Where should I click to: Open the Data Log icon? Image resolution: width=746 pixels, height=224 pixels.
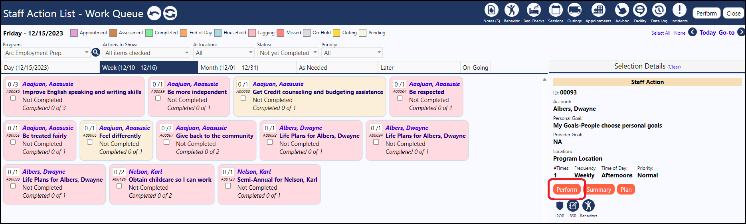[659, 10]
